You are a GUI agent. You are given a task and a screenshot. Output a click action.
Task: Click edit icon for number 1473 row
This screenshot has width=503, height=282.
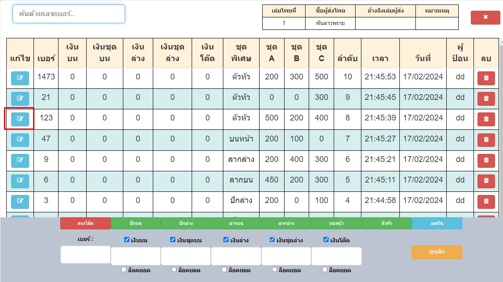tap(20, 78)
